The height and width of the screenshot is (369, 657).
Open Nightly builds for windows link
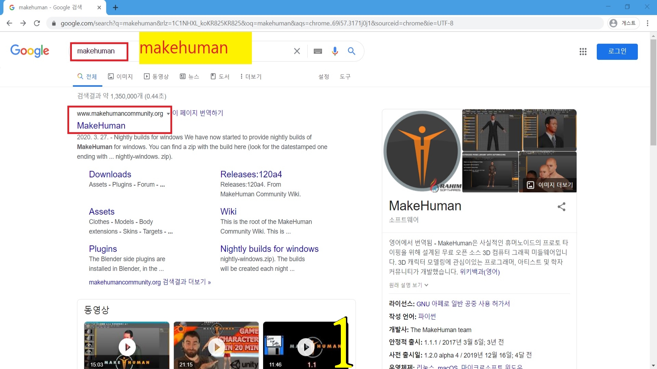[269, 249]
